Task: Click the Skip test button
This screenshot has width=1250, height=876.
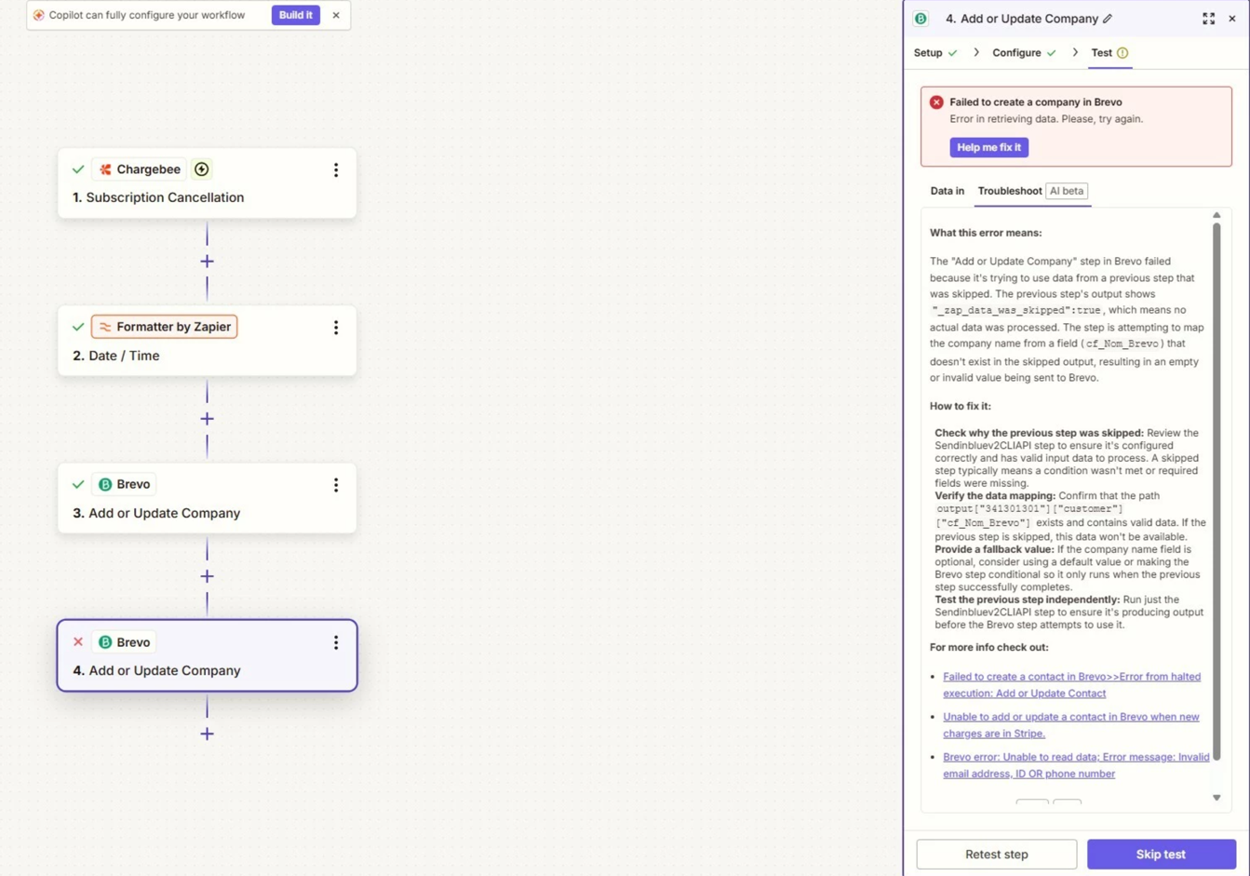Action: [1161, 854]
